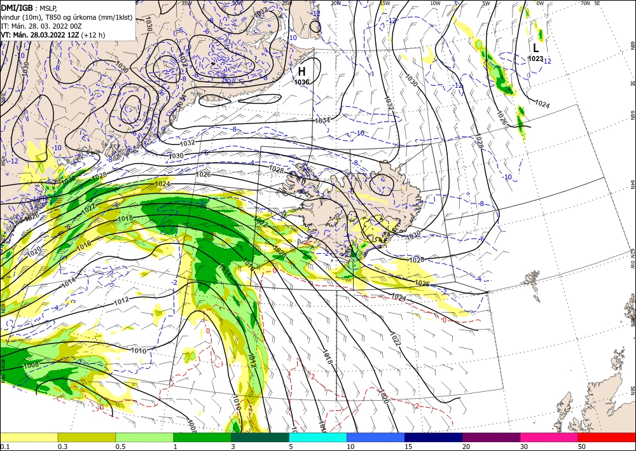
Task: Pick the blue 10–15 legend swatch
Action: pos(376,437)
